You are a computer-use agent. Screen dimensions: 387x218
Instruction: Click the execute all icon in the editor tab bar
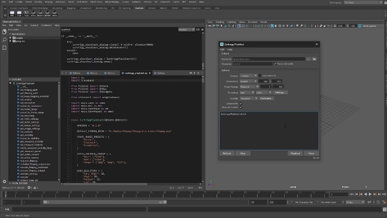(x=191, y=73)
